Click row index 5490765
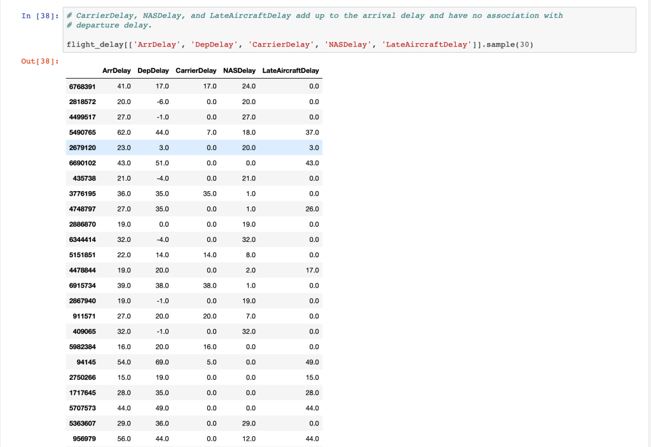The image size is (651, 447). click(82, 132)
